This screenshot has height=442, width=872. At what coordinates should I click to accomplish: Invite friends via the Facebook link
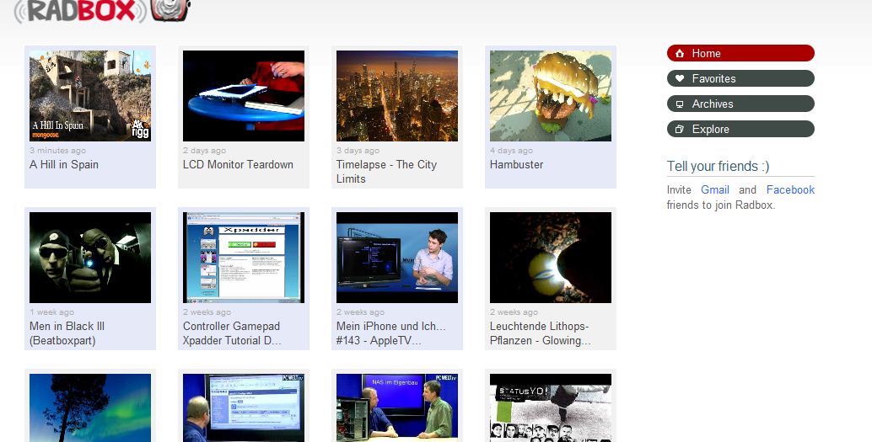pyautogui.click(x=789, y=189)
